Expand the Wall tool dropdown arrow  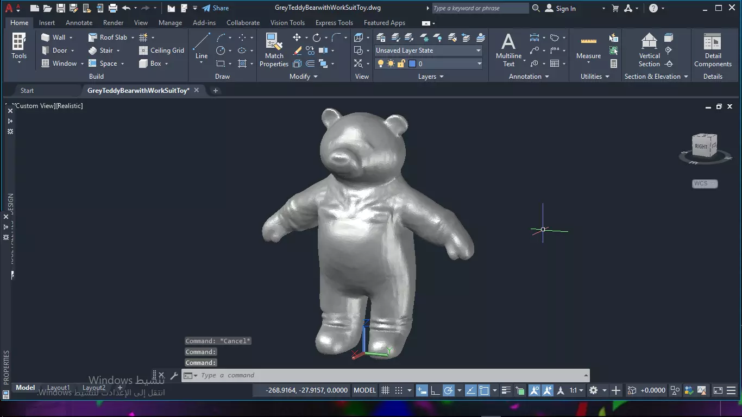click(71, 37)
